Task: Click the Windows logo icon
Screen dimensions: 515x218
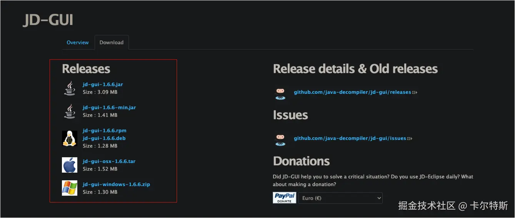Action: click(x=70, y=188)
